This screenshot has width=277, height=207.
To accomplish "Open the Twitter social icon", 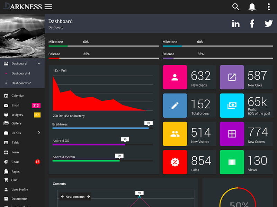I will (269, 23).
